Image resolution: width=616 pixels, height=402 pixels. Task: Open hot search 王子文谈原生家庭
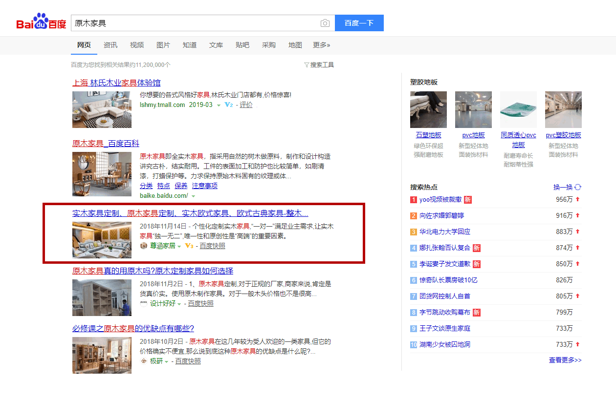pyautogui.click(x=445, y=328)
